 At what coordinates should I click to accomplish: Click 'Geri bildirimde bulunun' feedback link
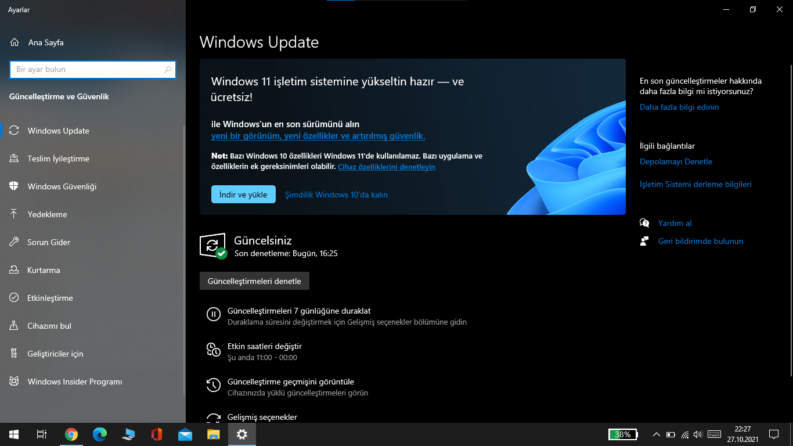(x=701, y=241)
